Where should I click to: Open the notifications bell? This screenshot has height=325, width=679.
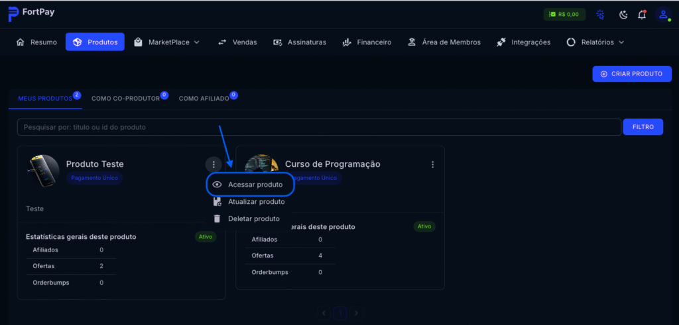click(x=642, y=15)
